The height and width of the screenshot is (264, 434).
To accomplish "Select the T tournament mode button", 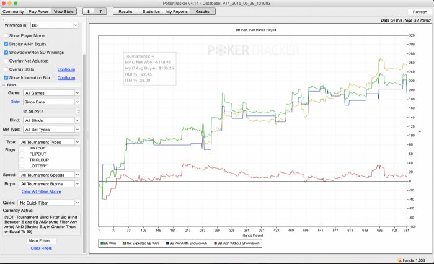I will [100, 11].
